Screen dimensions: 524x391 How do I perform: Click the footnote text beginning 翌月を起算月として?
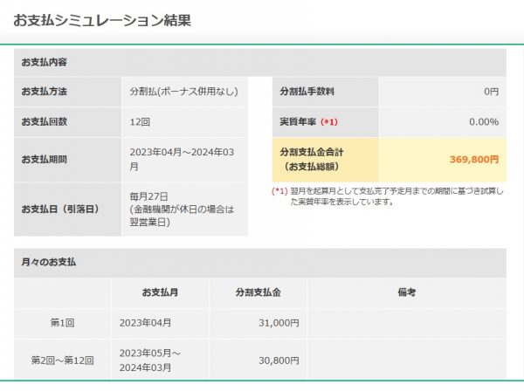pos(396,196)
